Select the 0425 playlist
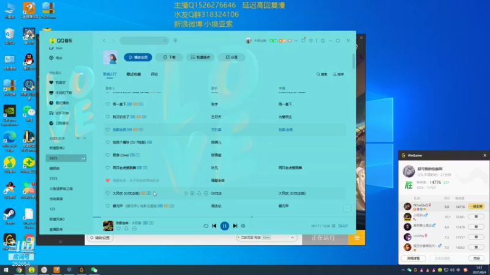The height and width of the screenshot is (275, 490). click(66, 158)
